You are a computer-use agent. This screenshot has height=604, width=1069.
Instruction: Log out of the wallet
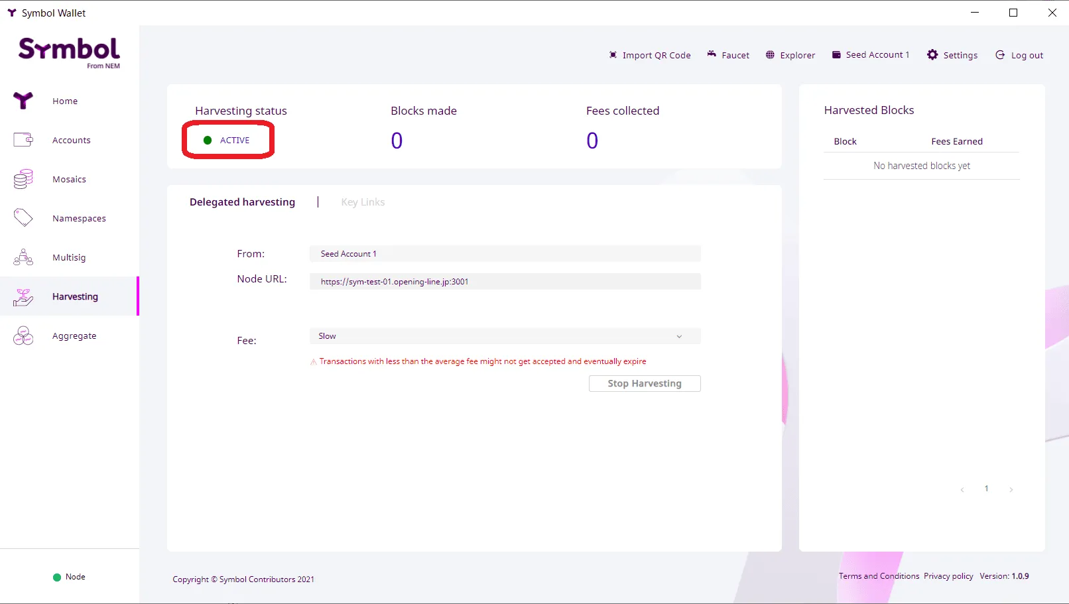click(x=1019, y=55)
